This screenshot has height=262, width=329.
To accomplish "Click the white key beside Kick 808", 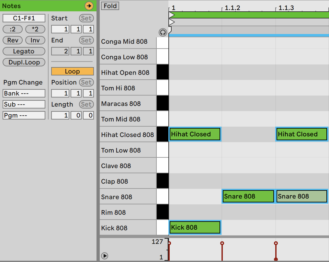I will click(163, 227).
